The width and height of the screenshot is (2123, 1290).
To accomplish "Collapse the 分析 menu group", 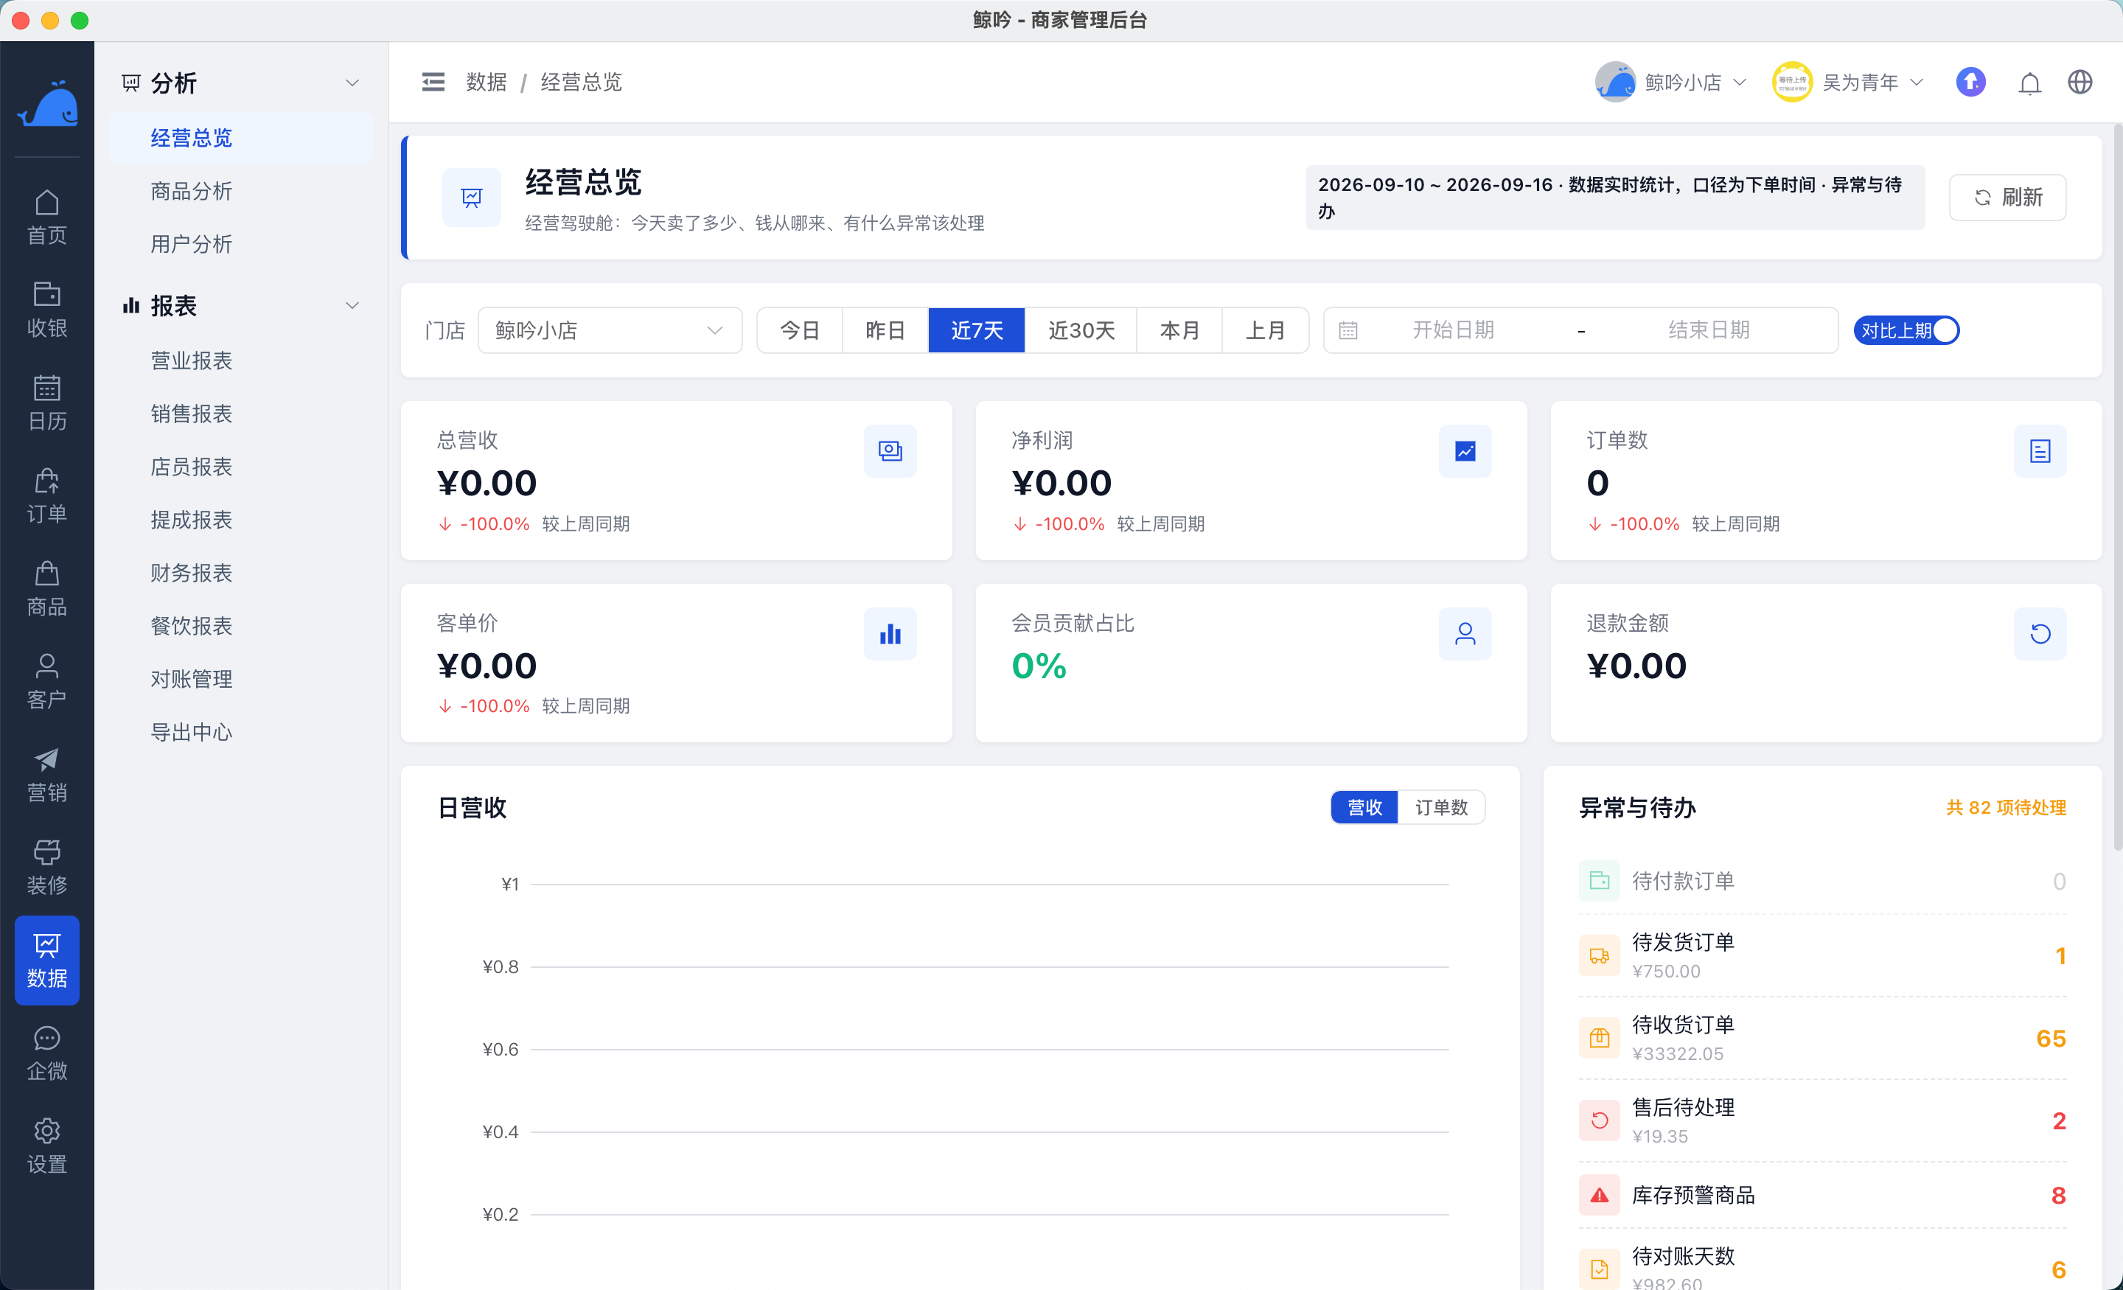I will pos(241,83).
